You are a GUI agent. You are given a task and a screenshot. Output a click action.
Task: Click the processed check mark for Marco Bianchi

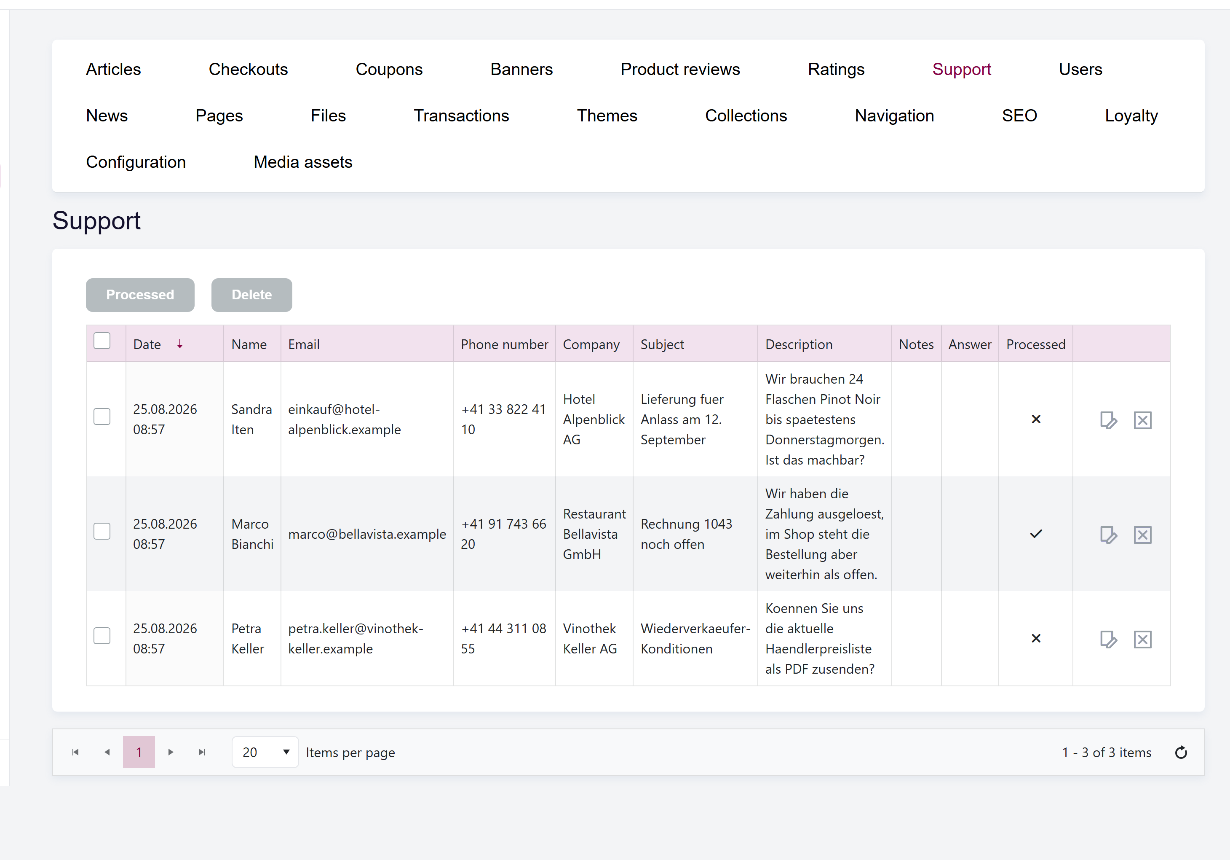point(1035,534)
